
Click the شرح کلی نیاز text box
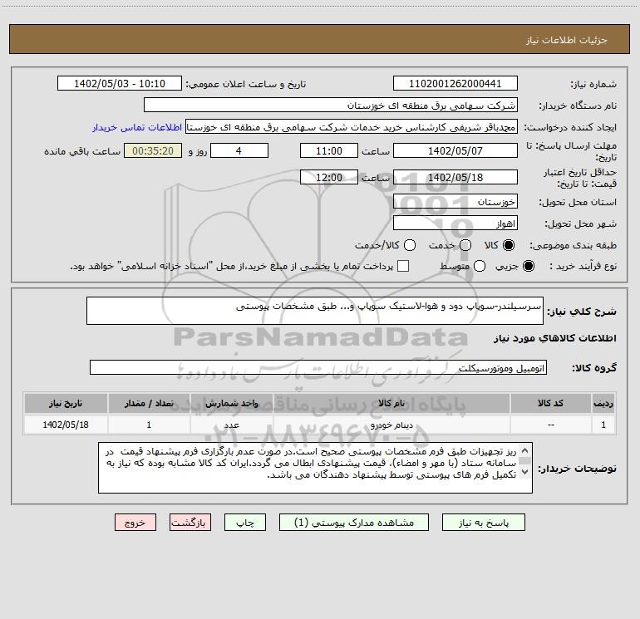click(315, 311)
